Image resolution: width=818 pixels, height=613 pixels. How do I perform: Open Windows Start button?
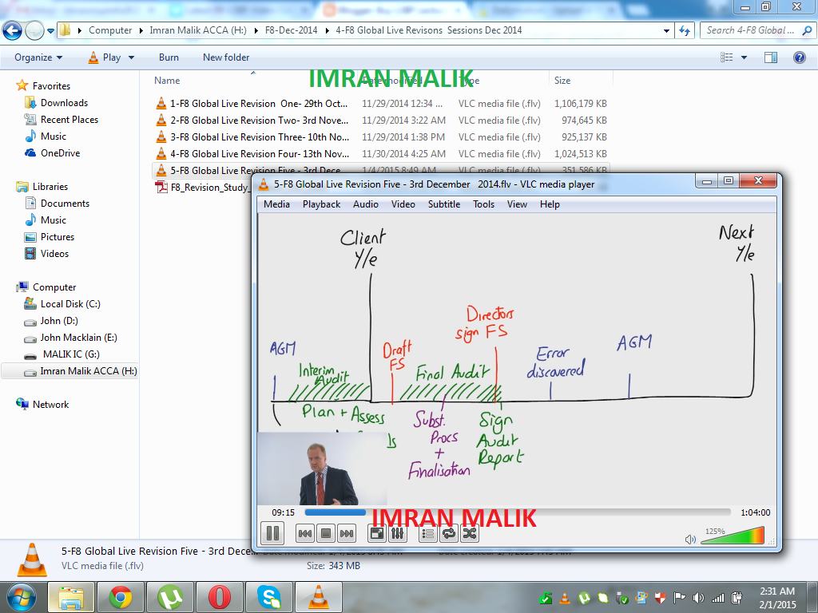22,597
